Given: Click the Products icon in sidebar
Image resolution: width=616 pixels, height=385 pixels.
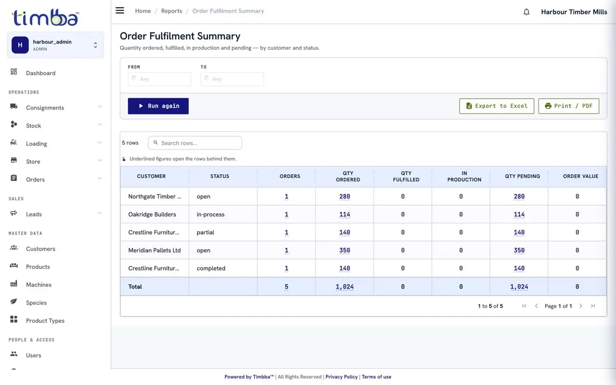Looking at the screenshot, I should tap(14, 266).
